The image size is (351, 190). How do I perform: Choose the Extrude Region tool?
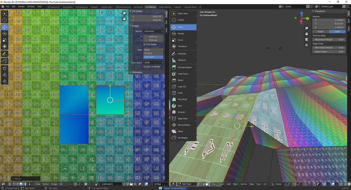183,67
